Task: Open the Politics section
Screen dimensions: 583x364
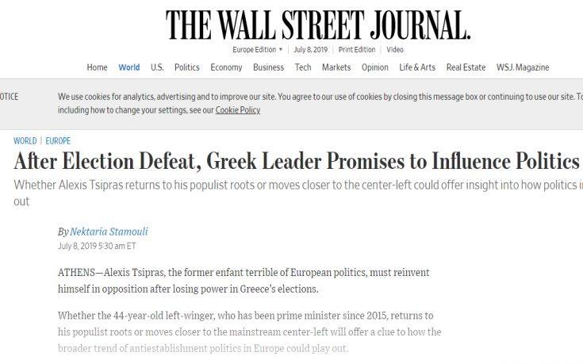Action: pos(187,67)
